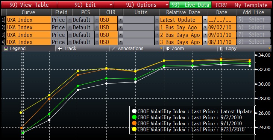This screenshot has height=140, width=273.
Task: Open the 91) Edit menu
Action: 85,5
